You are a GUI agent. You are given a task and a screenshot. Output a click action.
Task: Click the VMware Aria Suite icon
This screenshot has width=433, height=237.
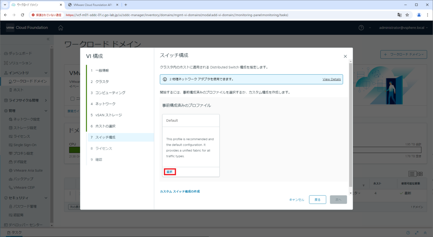tap(10, 170)
